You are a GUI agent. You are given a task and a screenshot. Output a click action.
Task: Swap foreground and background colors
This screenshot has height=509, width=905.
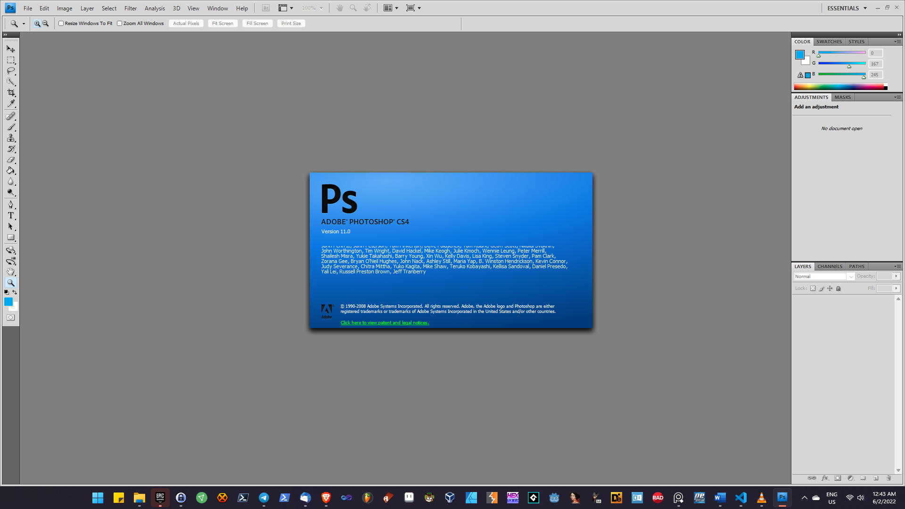coord(15,292)
